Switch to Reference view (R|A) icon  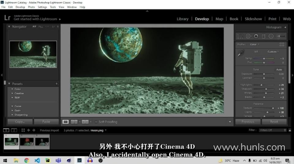pyautogui.click(x=74, y=122)
